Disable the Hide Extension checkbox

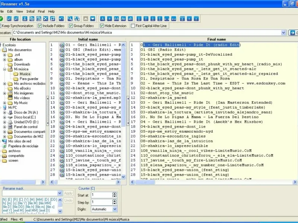pyautogui.click(x=102, y=26)
